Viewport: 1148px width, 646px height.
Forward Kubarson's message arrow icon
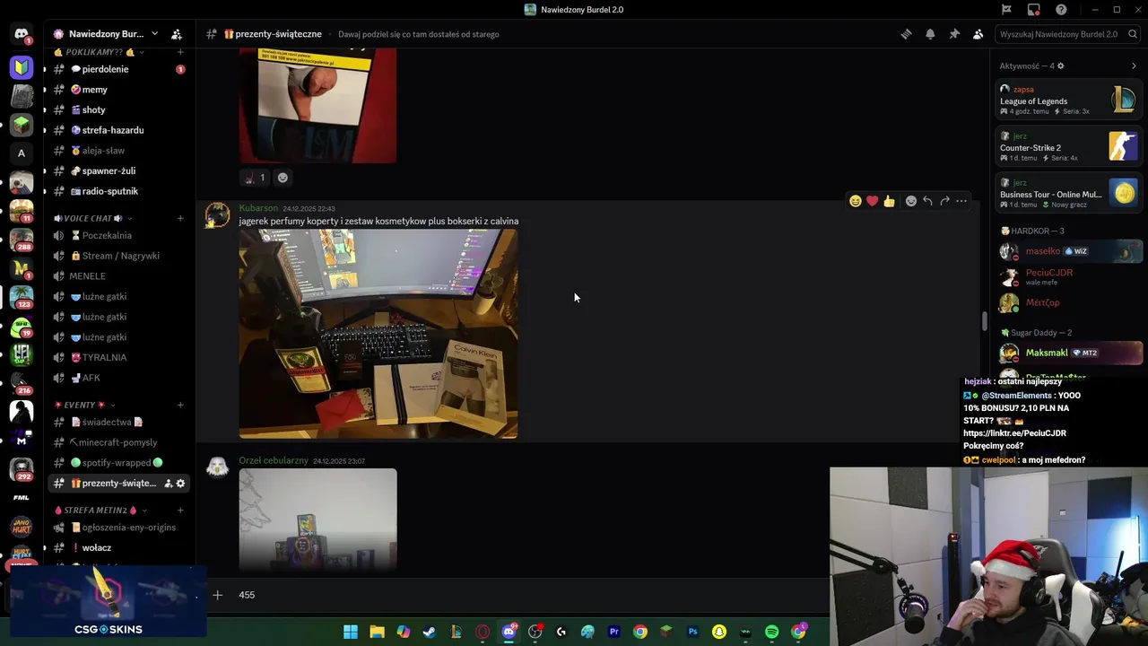(944, 201)
